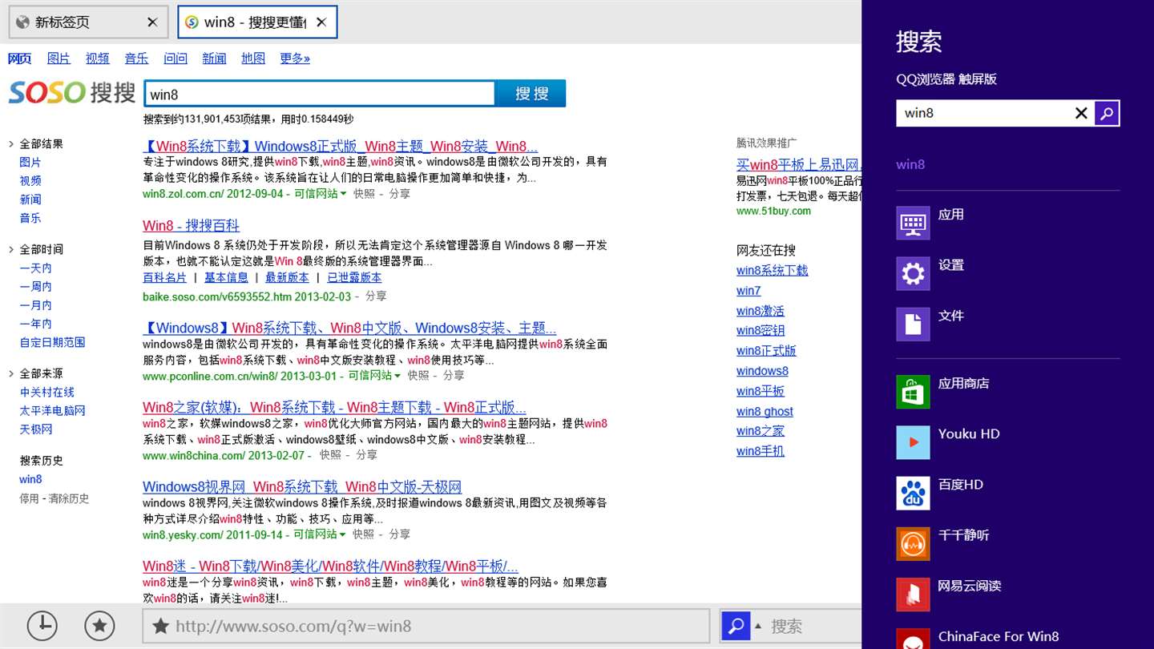Choose 应用 in the search charm
1154x649 pixels.
[x=1007, y=223]
